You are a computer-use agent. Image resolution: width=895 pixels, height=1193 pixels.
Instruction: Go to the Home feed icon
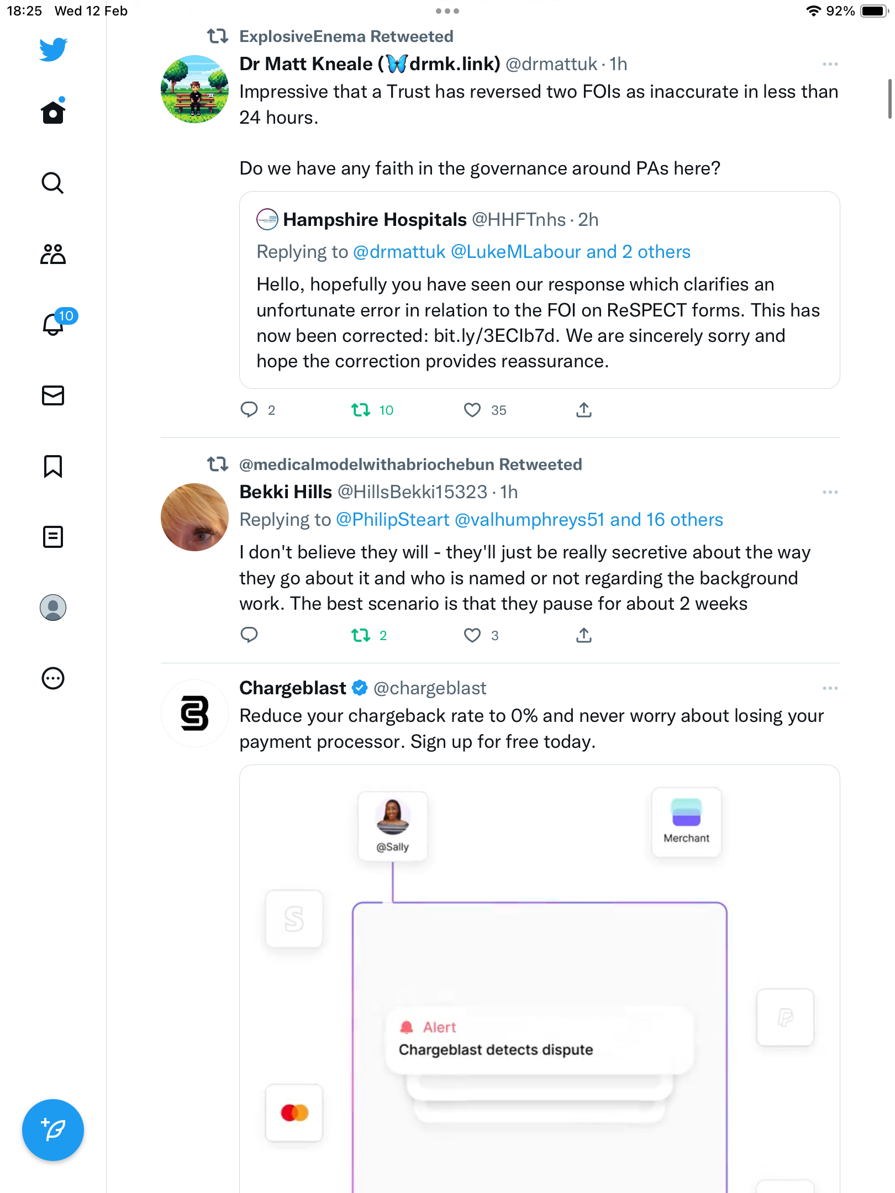pyautogui.click(x=53, y=111)
